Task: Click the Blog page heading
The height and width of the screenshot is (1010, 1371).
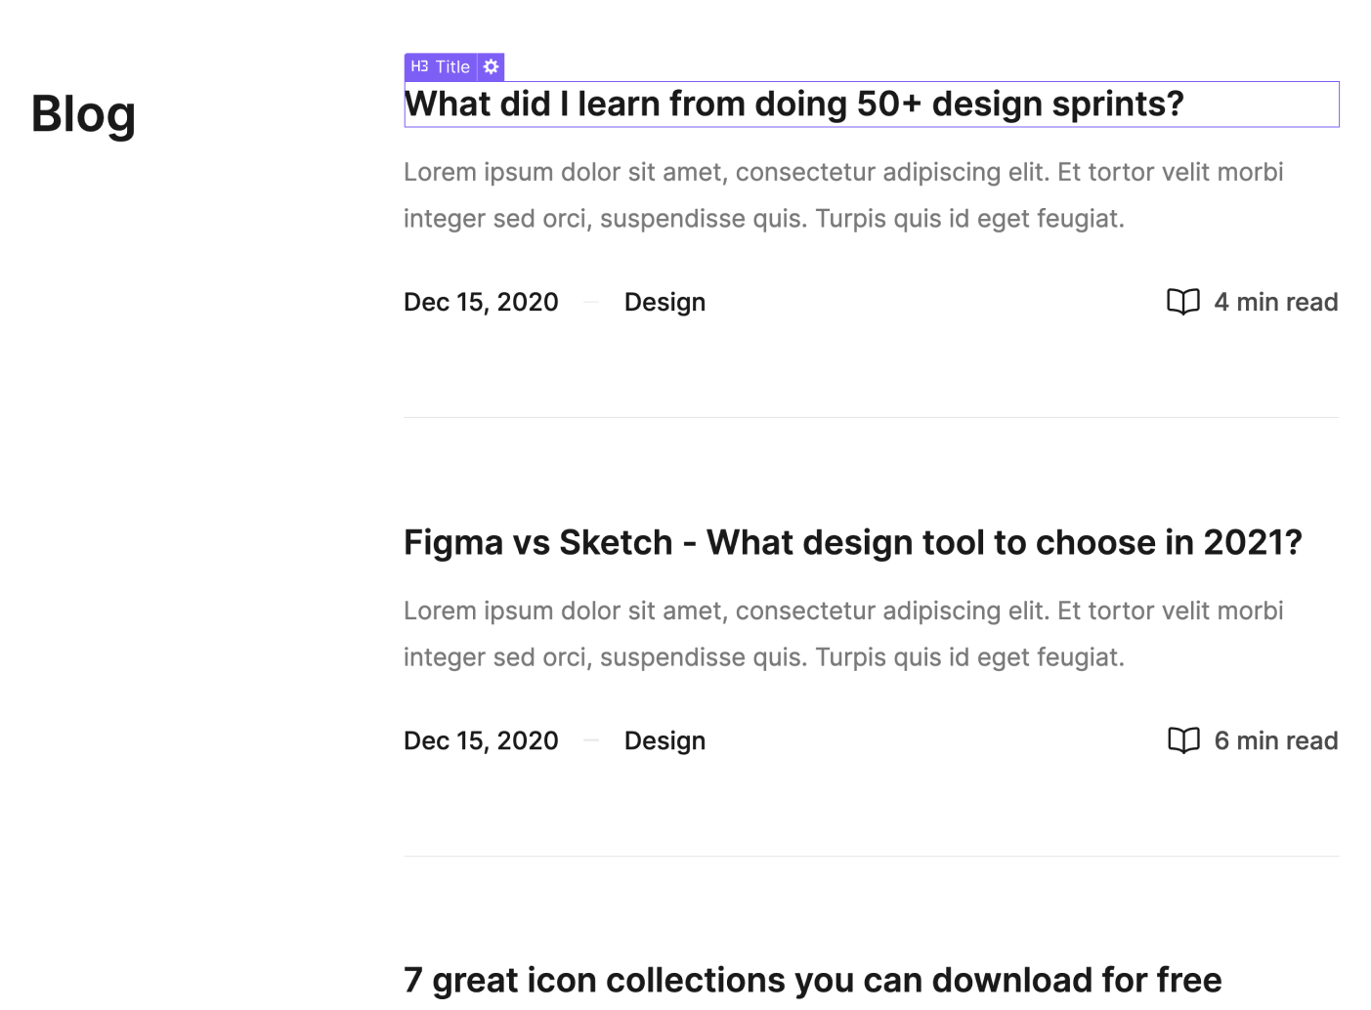Action: 83,114
